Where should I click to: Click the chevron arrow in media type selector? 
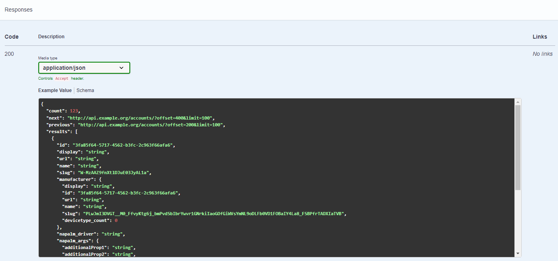coord(122,68)
